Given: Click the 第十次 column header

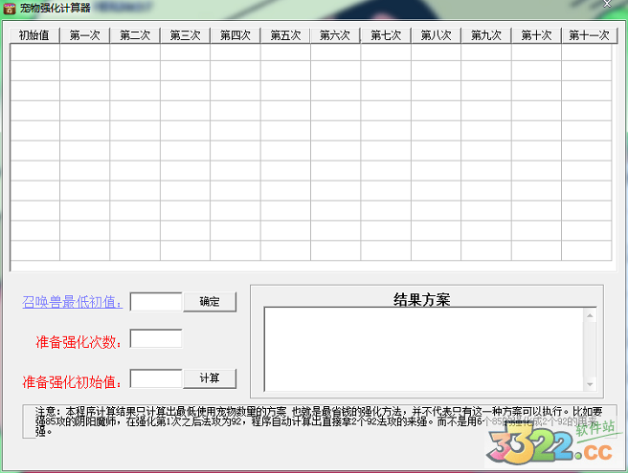Looking at the screenshot, I should 536,35.
